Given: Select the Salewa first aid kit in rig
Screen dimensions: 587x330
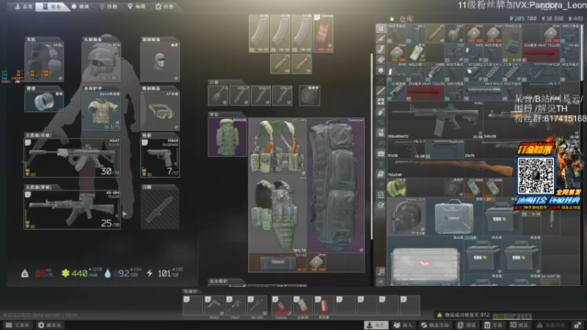Looking at the screenshot, I should click(x=324, y=33).
